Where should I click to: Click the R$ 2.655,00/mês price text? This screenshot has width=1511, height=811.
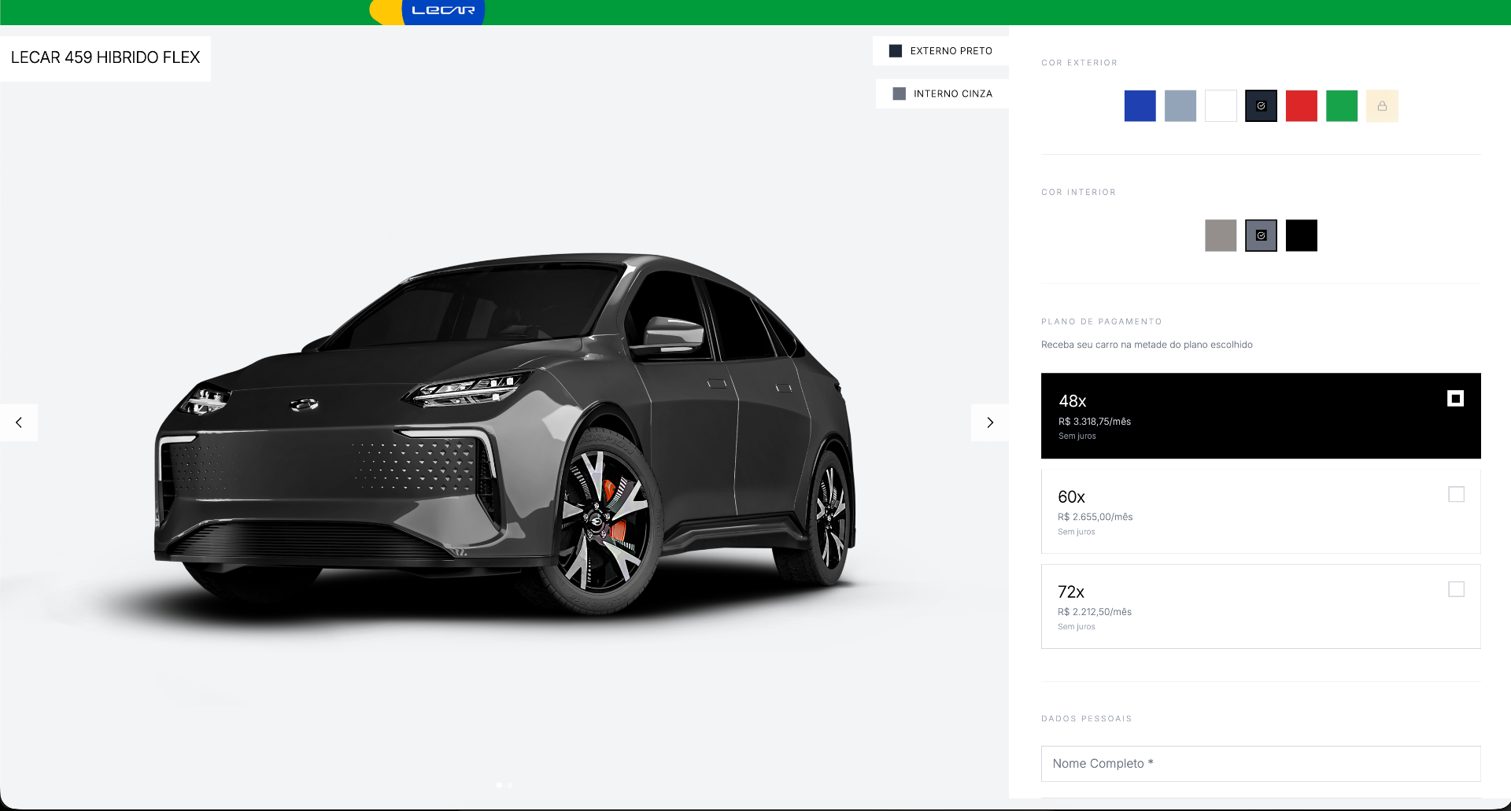point(1095,517)
